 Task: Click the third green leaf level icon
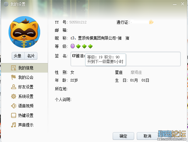(90, 46)
